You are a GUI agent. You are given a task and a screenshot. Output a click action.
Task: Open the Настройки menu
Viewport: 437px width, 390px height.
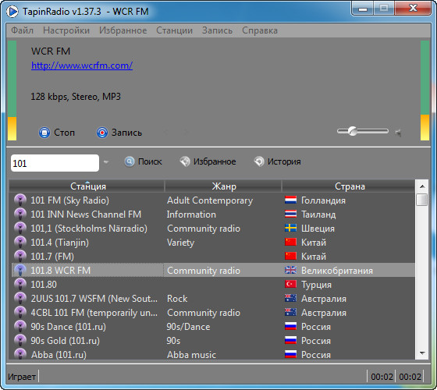pos(66,30)
